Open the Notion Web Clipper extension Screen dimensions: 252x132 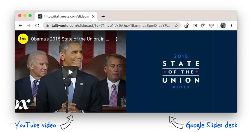pos(203,26)
